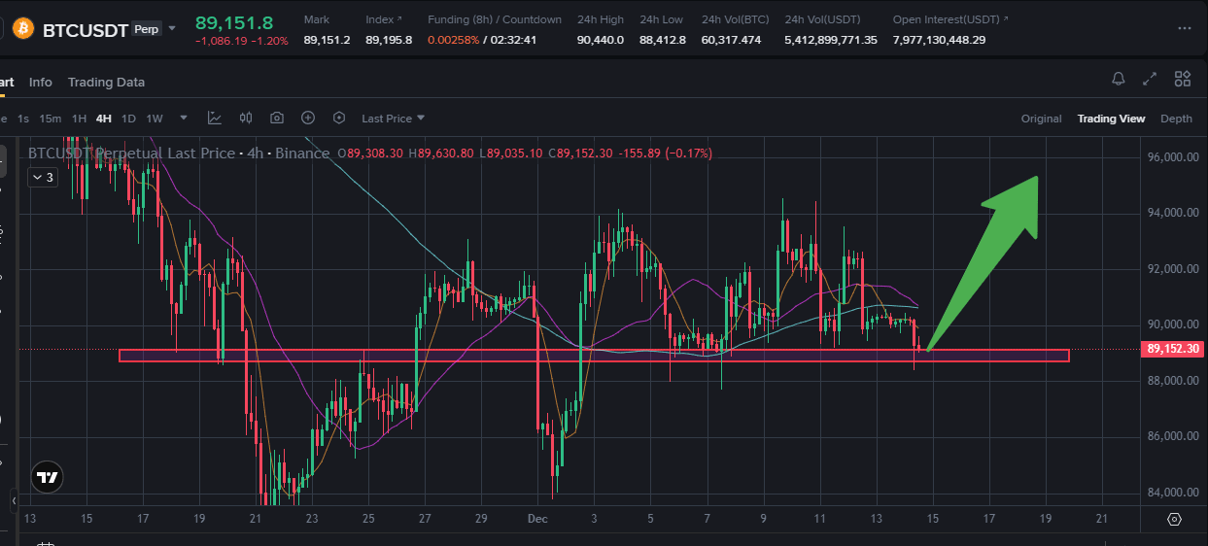Image resolution: width=1208 pixels, height=546 pixels.
Task: Switch to the Depth chart view
Action: click(1176, 119)
